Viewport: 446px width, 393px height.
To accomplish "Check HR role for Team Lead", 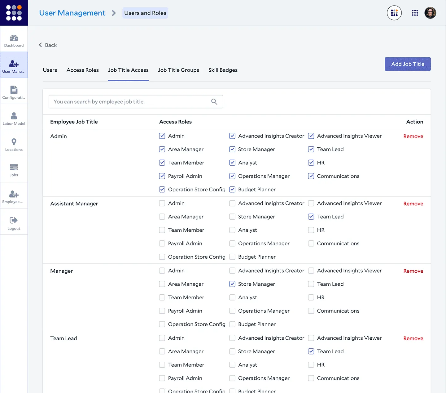I will point(311,365).
